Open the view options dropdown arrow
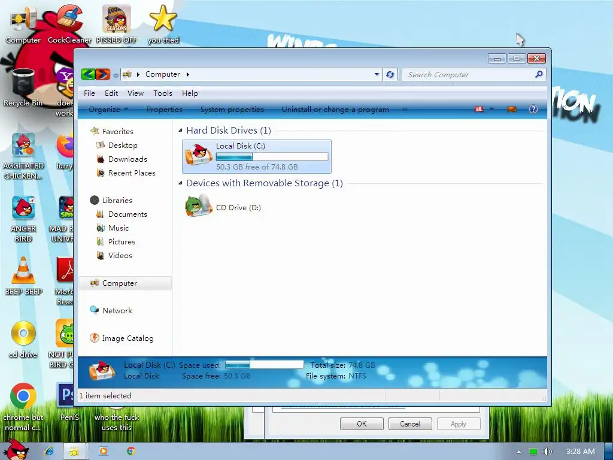This screenshot has height=460, width=613. (x=491, y=109)
